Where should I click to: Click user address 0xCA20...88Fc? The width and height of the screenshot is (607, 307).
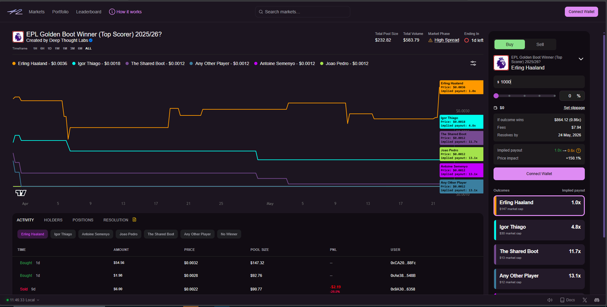pyautogui.click(x=403, y=263)
